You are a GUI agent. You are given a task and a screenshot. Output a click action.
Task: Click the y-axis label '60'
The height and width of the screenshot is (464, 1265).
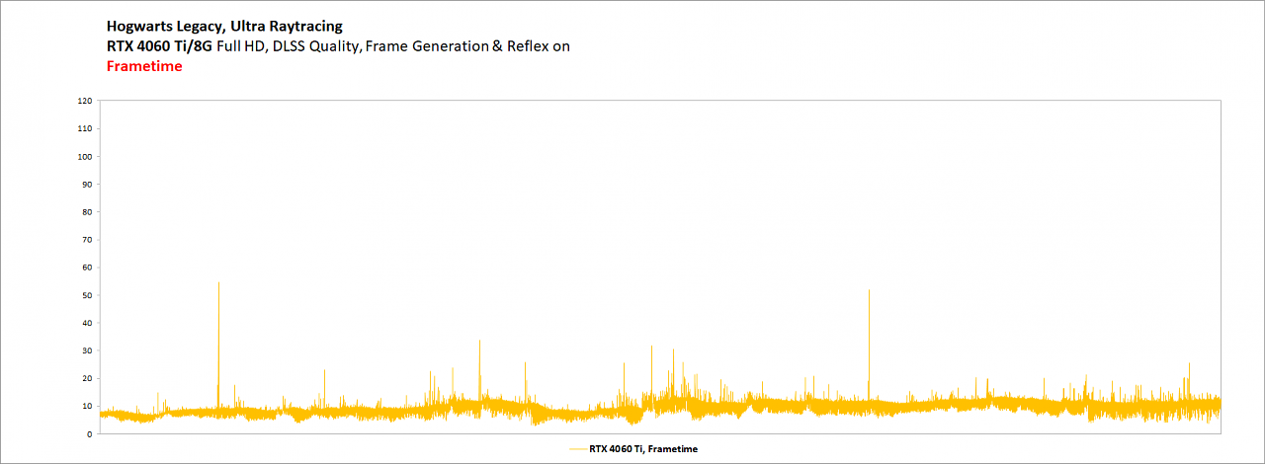click(x=87, y=267)
